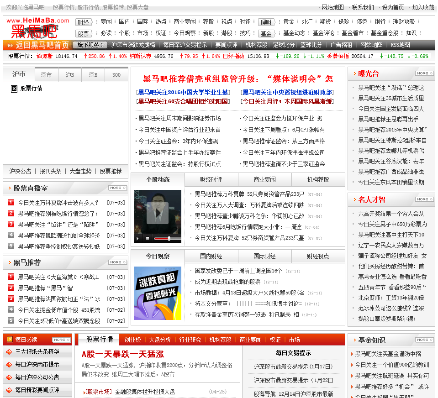The image size is (438, 398).
Task: Click arrow icon beside 每日沪深公司公告
Action: point(9,377)
